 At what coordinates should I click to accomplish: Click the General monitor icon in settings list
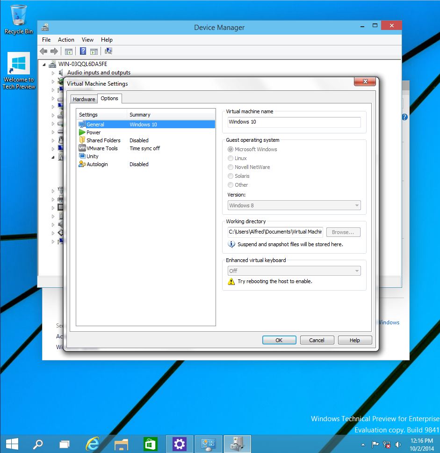point(82,124)
